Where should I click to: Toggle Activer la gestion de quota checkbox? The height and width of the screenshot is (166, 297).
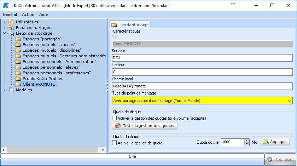click(115, 143)
